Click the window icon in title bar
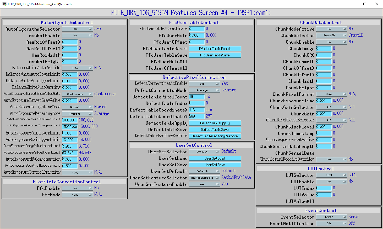This screenshot has height=229, width=383. coord(4,4)
